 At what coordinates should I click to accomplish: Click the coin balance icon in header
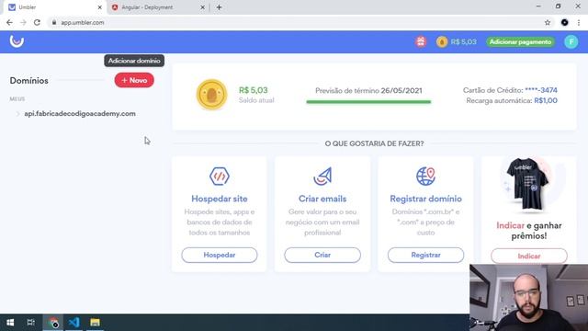coord(442,41)
